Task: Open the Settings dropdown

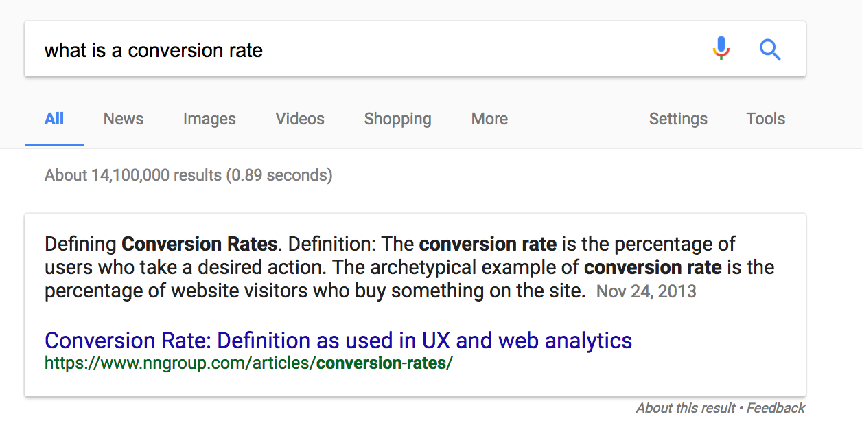Action: pyautogui.click(x=678, y=119)
